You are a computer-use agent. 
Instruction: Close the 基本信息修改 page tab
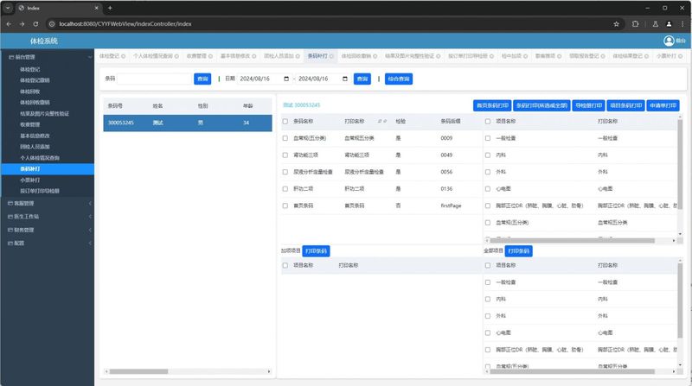click(254, 56)
